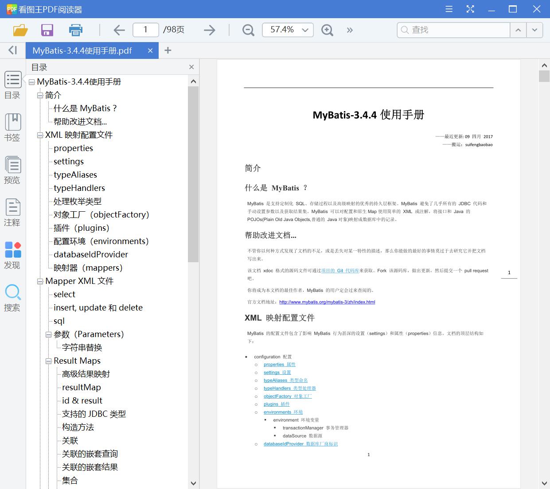Collapse the Result Maps node
The height and width of the screenshot is (489, 550).
(x=48, y=361)
